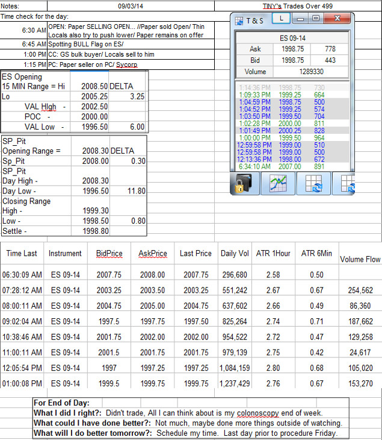Select the Instrument column header
The image size is (382, 440).
pos(65,253)
